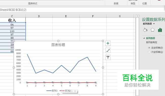
Task: Click the 数据 ribbon group label
Action: pos(116,4)
